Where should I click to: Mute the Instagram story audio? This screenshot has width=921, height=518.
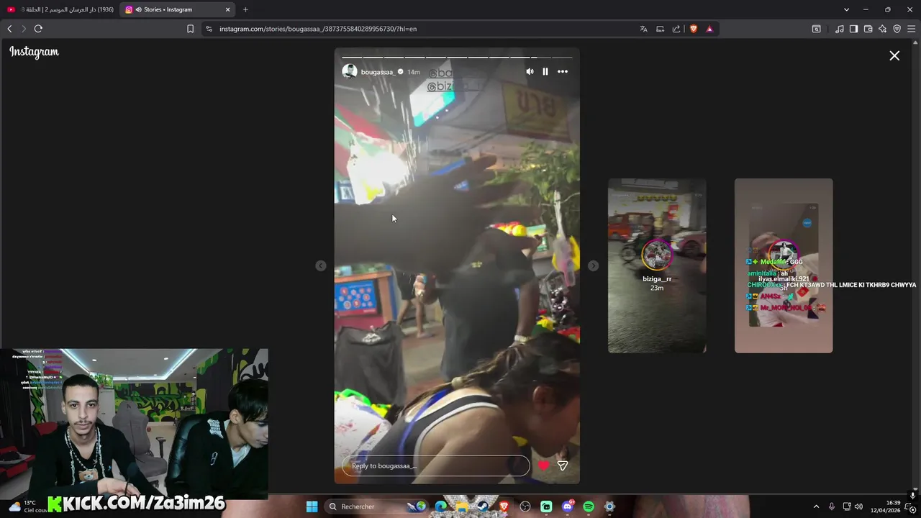click(x=530, y=71)
